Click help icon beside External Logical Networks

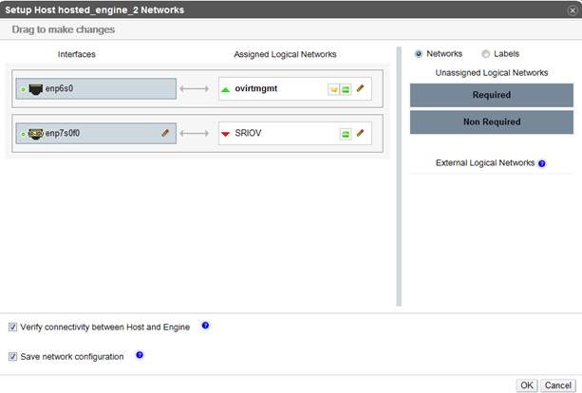click(x=542, y=163)
